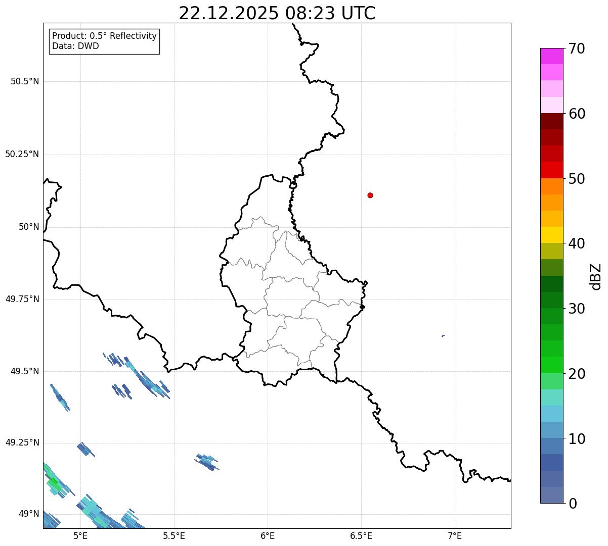This screenshot has height=546, width=608.
Task: Click the colorbar tick label "0"
Action: (x=572, y=504)
